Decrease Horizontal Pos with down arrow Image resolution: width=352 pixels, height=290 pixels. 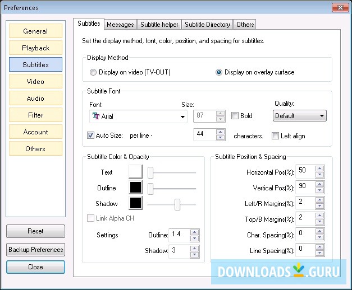(319, 175)
